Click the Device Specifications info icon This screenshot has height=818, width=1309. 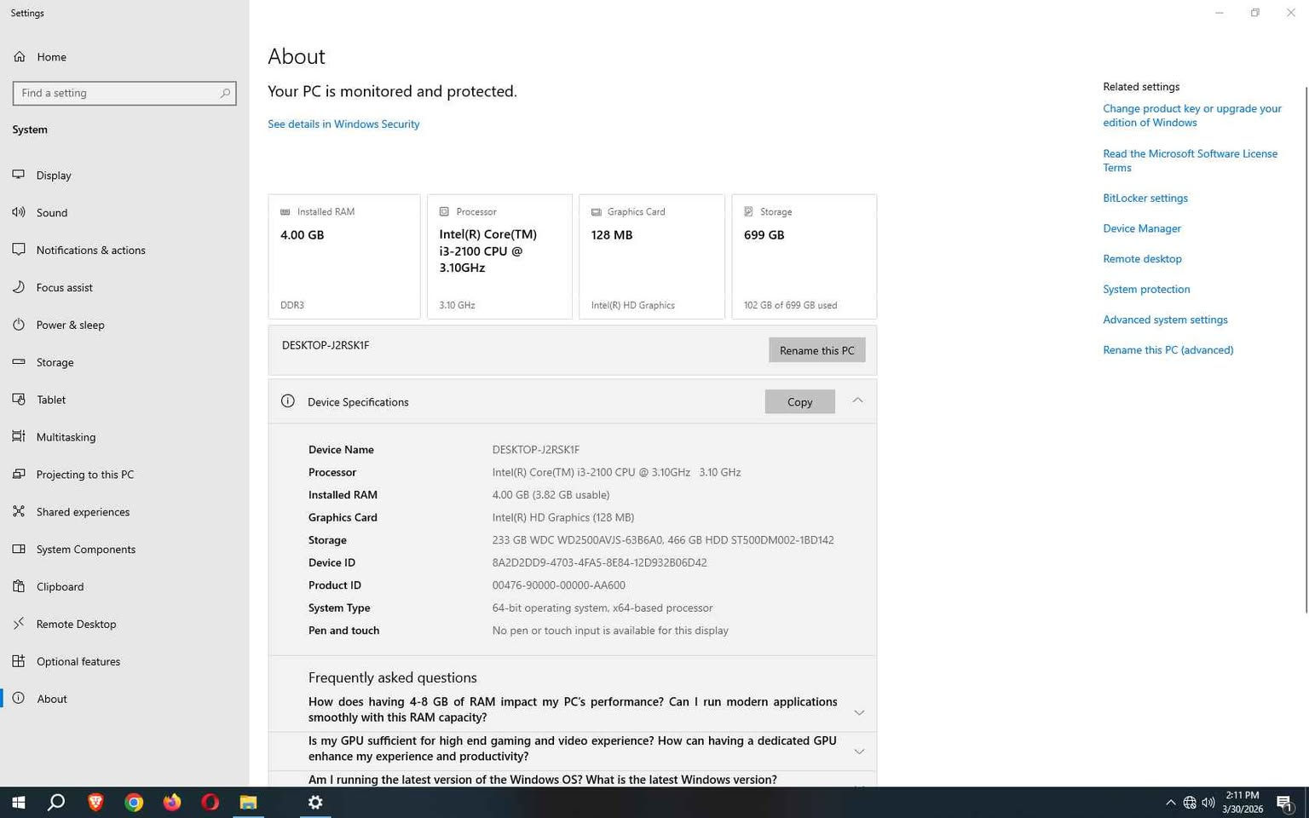pyautogui.click(x=288, y=401)
